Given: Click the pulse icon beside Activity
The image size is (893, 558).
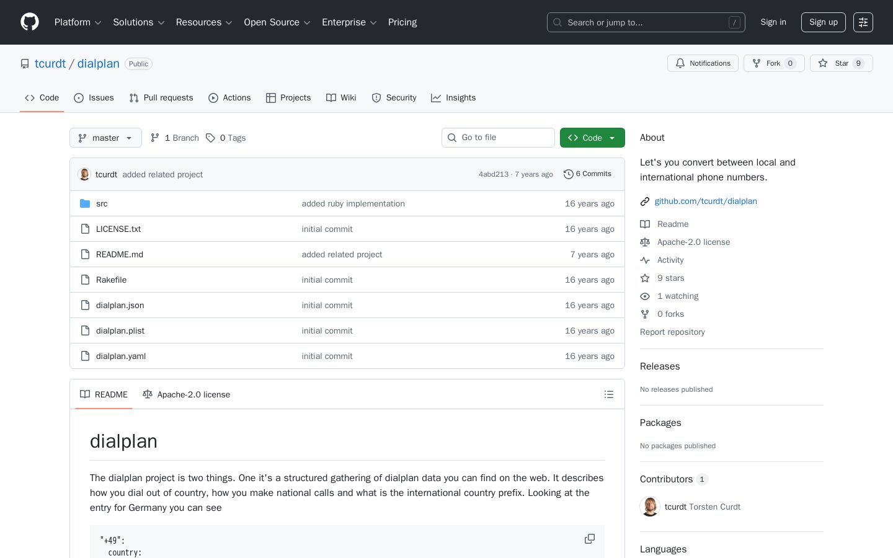Looking at the screenshot, I should (x=645, y=260).
